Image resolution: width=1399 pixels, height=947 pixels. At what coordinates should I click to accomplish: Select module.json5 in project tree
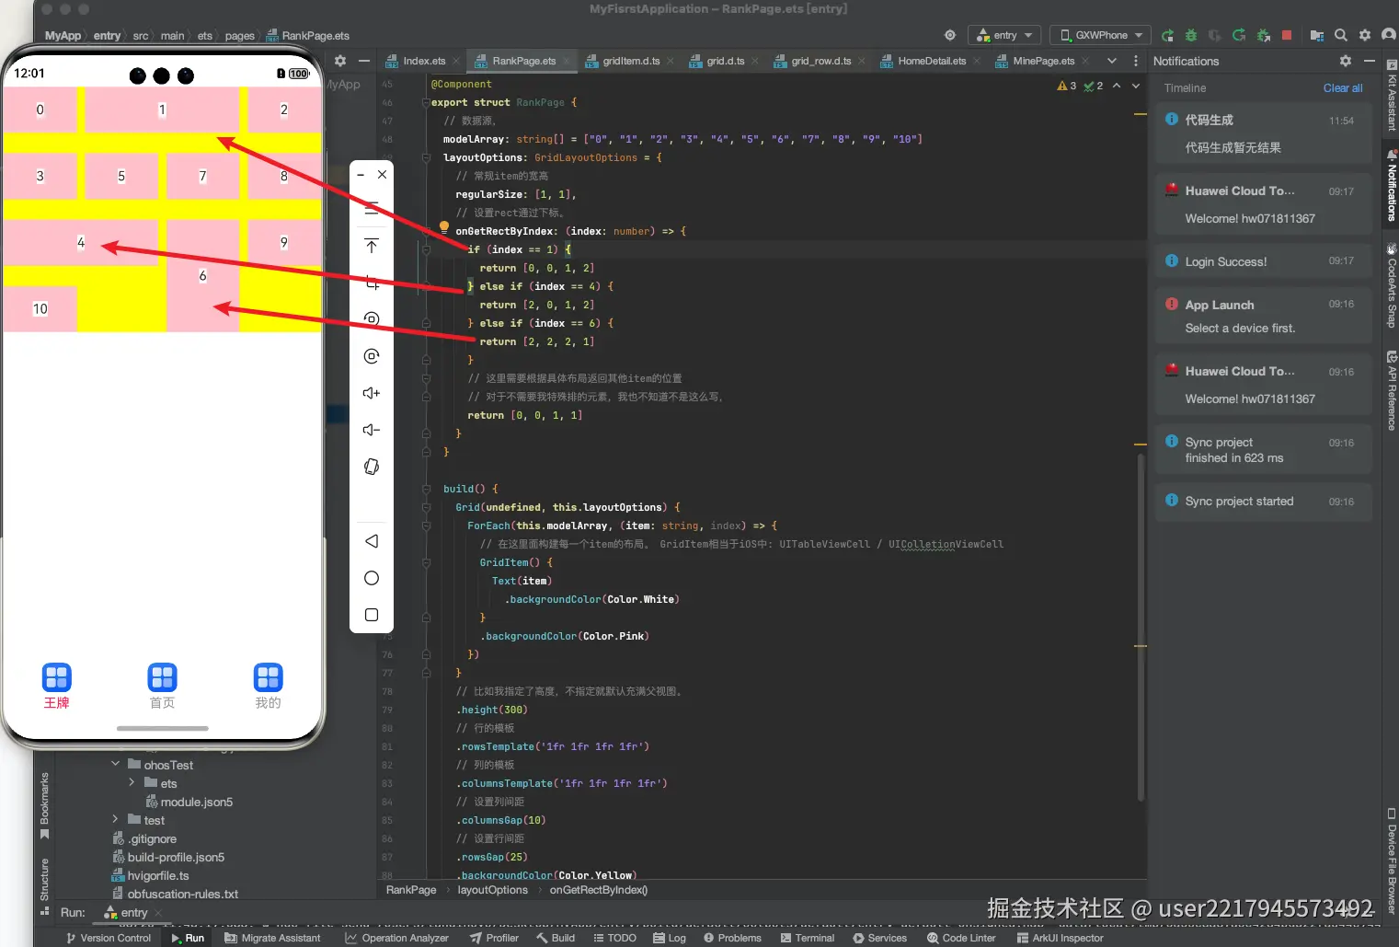[189, 802]
